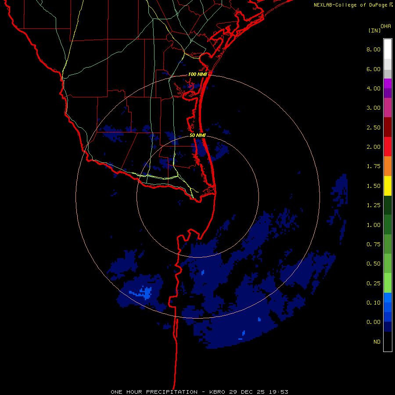Click the "3.00" scale label

tap(373, 108)
